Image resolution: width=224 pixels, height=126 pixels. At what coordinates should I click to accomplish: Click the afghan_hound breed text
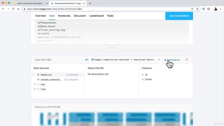[46, 26]
